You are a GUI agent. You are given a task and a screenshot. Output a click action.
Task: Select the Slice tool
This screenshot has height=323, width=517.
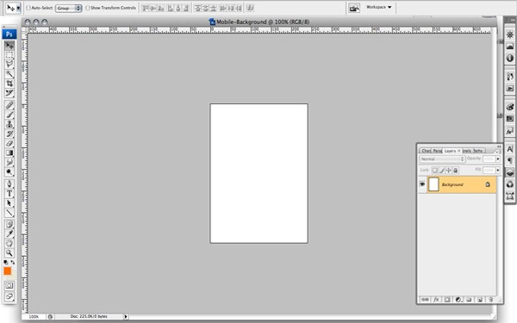coord(9,93)
